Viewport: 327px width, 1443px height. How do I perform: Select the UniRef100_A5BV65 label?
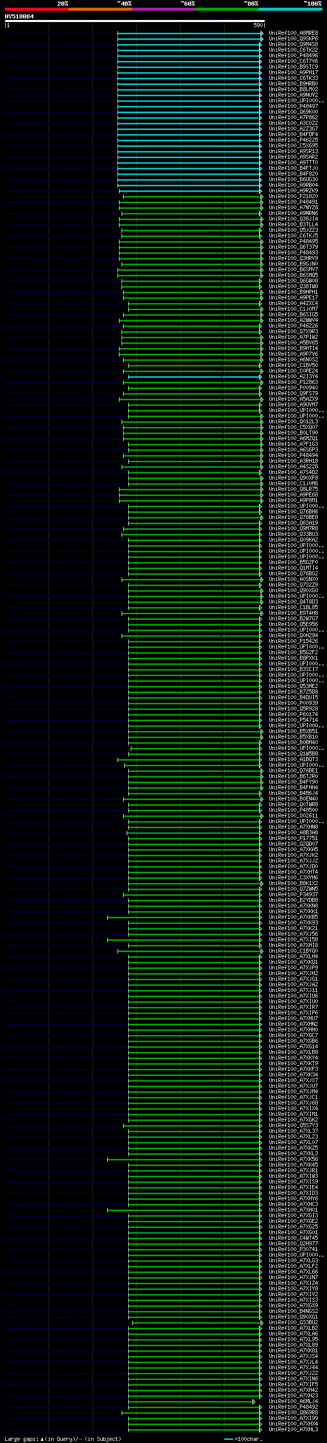[293, 343]
